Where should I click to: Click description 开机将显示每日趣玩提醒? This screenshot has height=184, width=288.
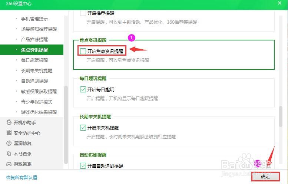133,99
